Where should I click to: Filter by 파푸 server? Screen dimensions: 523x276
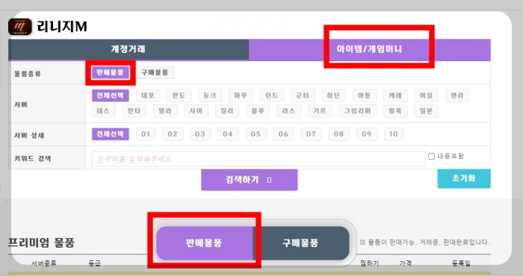click(x=241, y=95)
